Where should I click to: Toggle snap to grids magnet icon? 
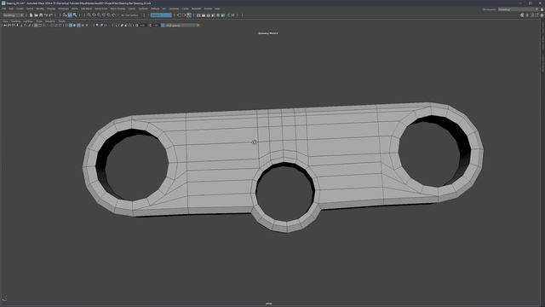[x=89, y=15]
